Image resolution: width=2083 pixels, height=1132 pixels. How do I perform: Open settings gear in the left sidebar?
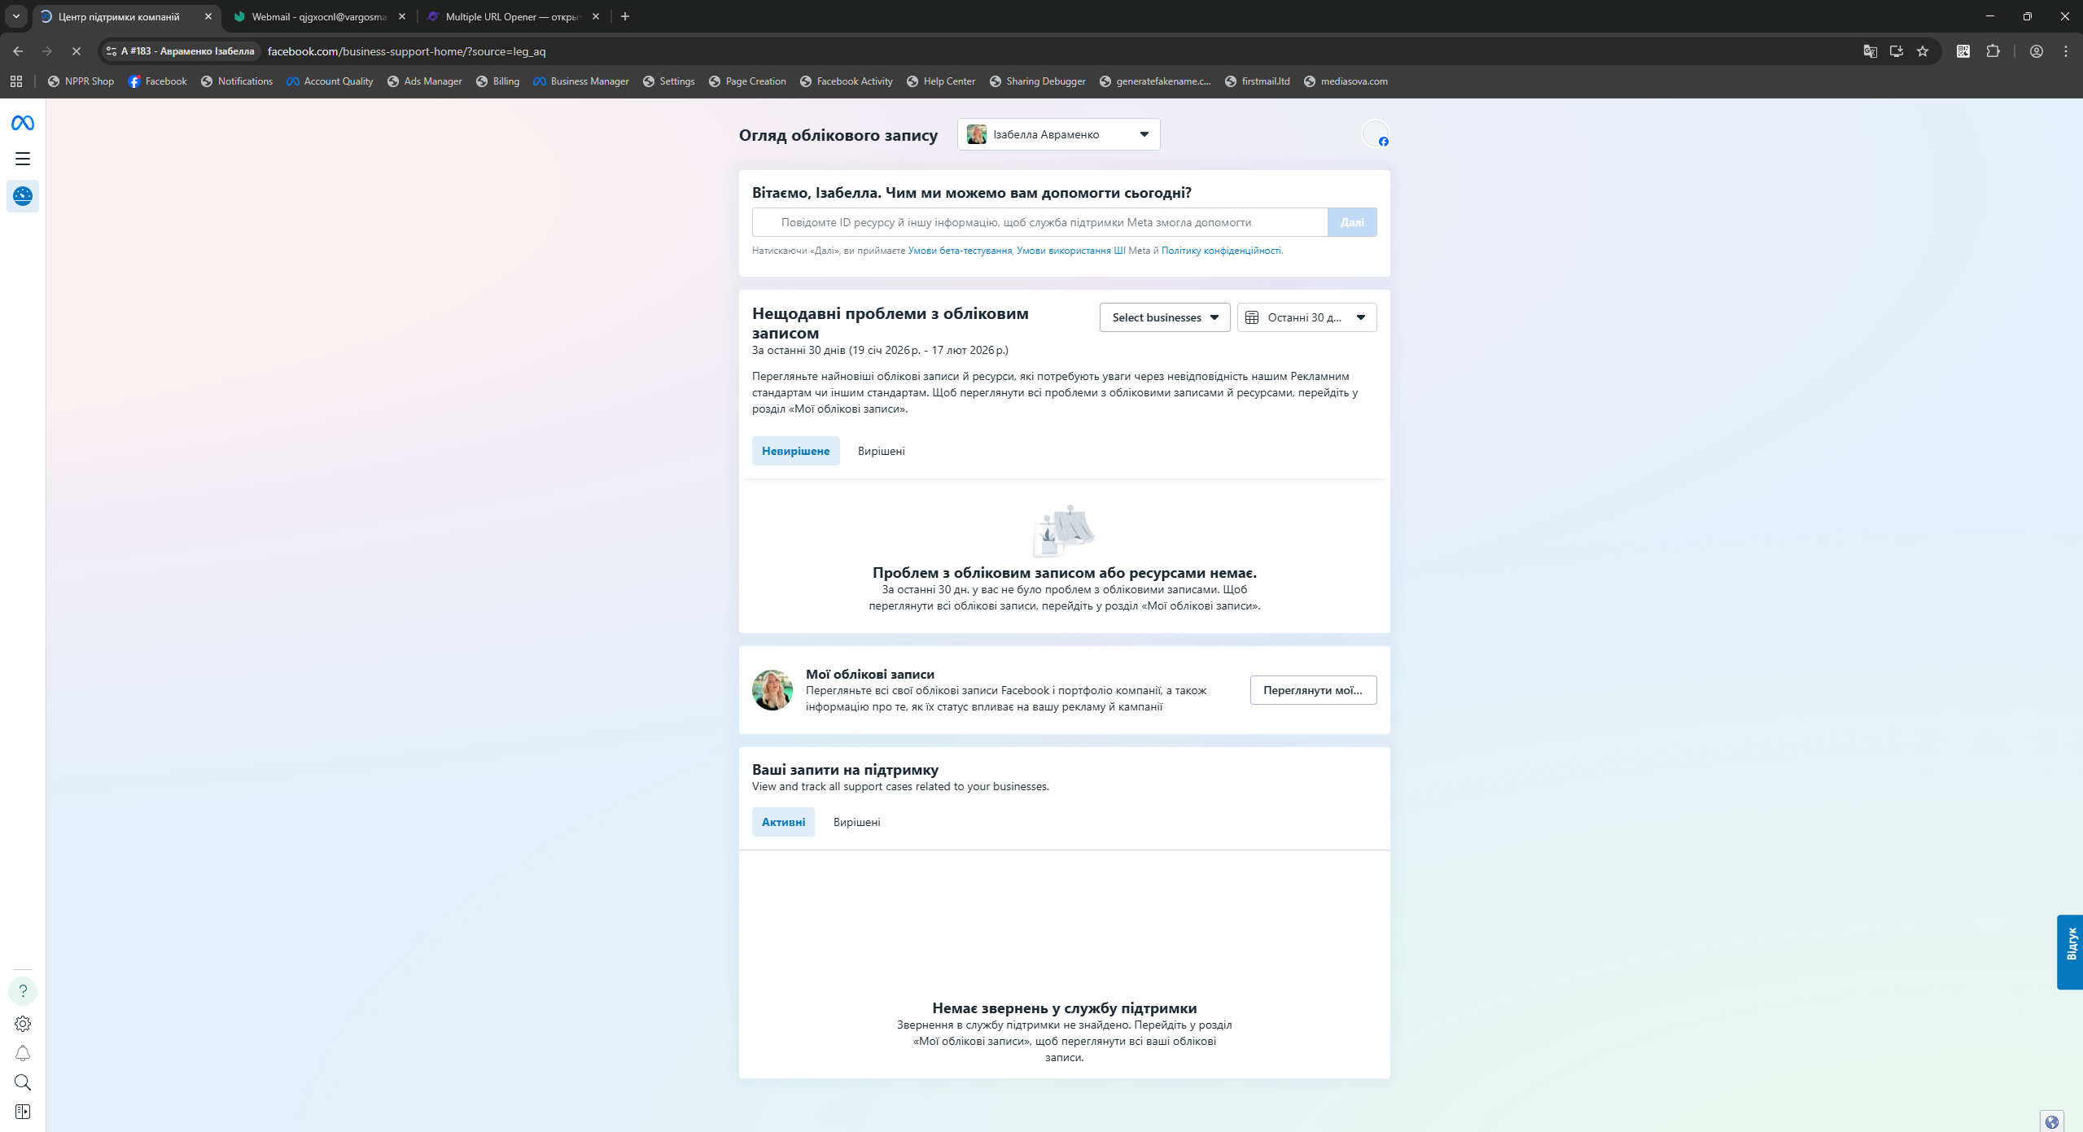pos(22,1024)
